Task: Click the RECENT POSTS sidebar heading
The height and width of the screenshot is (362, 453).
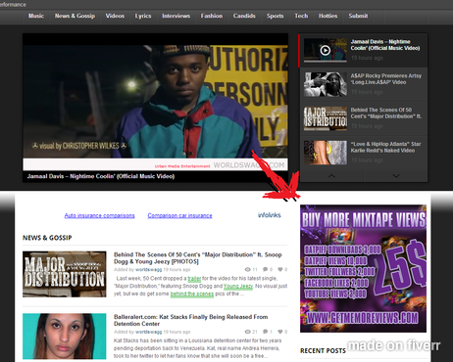Action: (323, 351)
